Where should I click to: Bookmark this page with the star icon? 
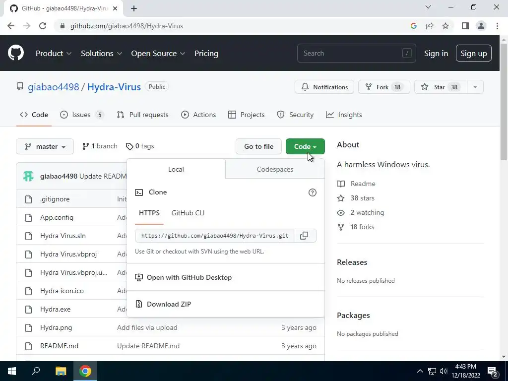coord(445,26)
